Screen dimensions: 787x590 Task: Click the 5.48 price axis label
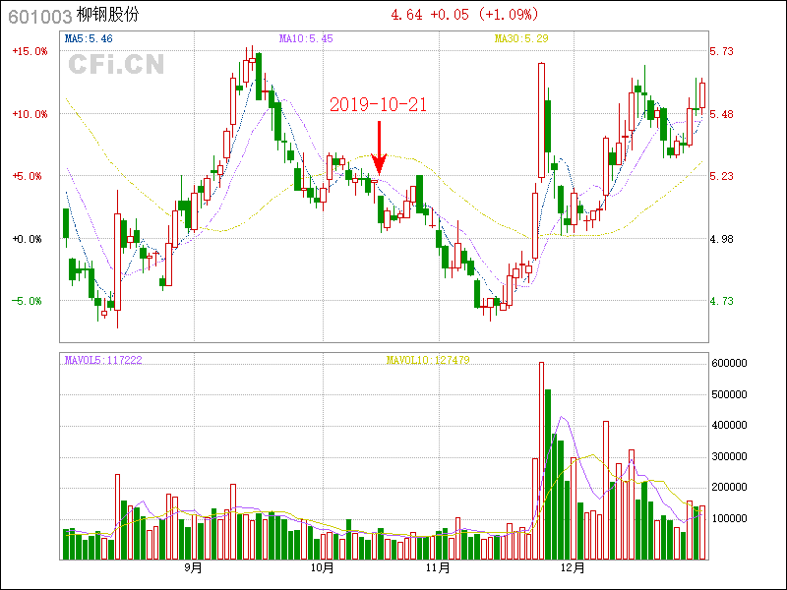click(721, 114)
